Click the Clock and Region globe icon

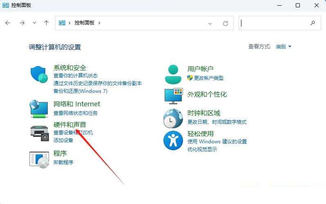pyautogui.click(x=173, y=118)
